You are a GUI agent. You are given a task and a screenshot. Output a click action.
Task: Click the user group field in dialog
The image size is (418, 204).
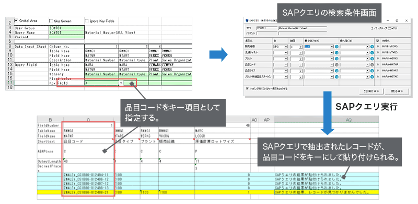[x=399, y=28]
